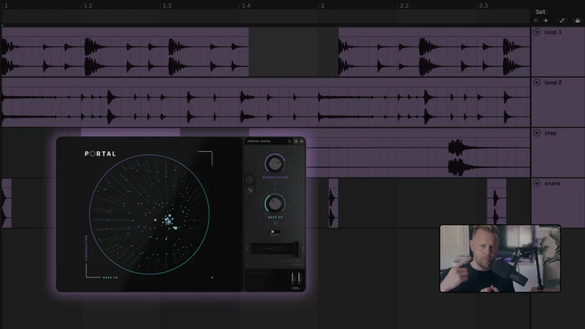This screenshot has height=329, width=585.
Task: Open the Partial Divide preset name
Action: coord(258,141)
